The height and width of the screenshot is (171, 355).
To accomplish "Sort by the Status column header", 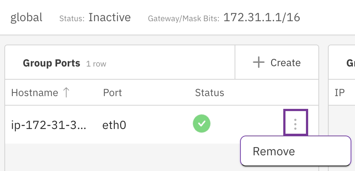I will pos(209,92).
